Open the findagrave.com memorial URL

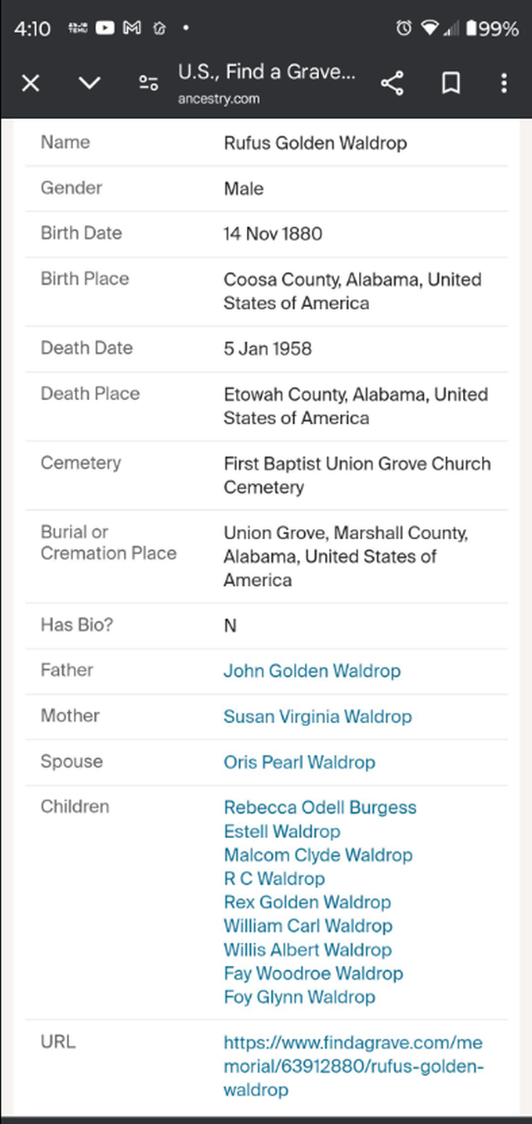[352, 1066]
